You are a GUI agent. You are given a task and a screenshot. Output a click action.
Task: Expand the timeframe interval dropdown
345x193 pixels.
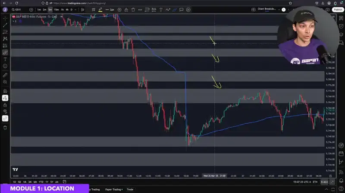pos(75,9)
